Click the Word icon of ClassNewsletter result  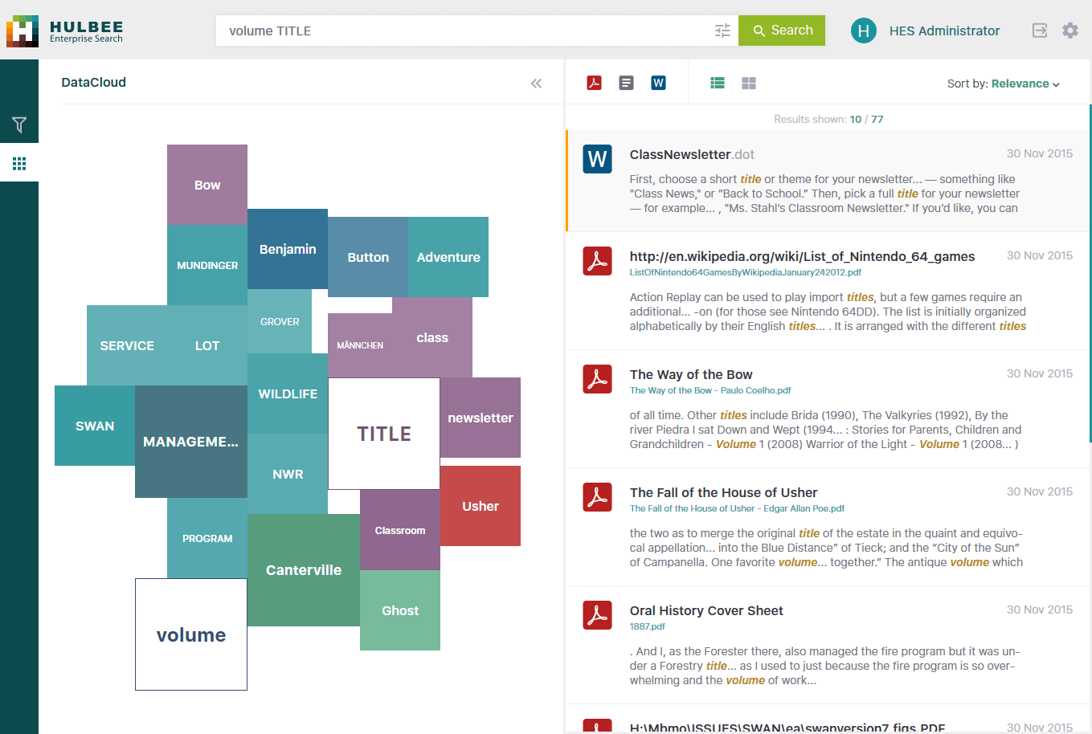coord(597,159)
